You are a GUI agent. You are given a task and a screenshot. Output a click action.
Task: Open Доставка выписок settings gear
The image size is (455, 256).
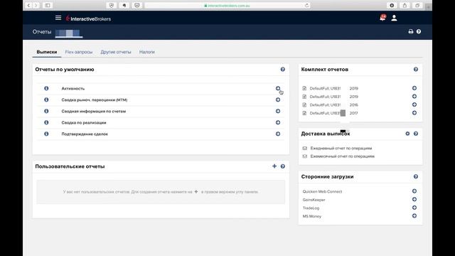click(x=407, y=134)
